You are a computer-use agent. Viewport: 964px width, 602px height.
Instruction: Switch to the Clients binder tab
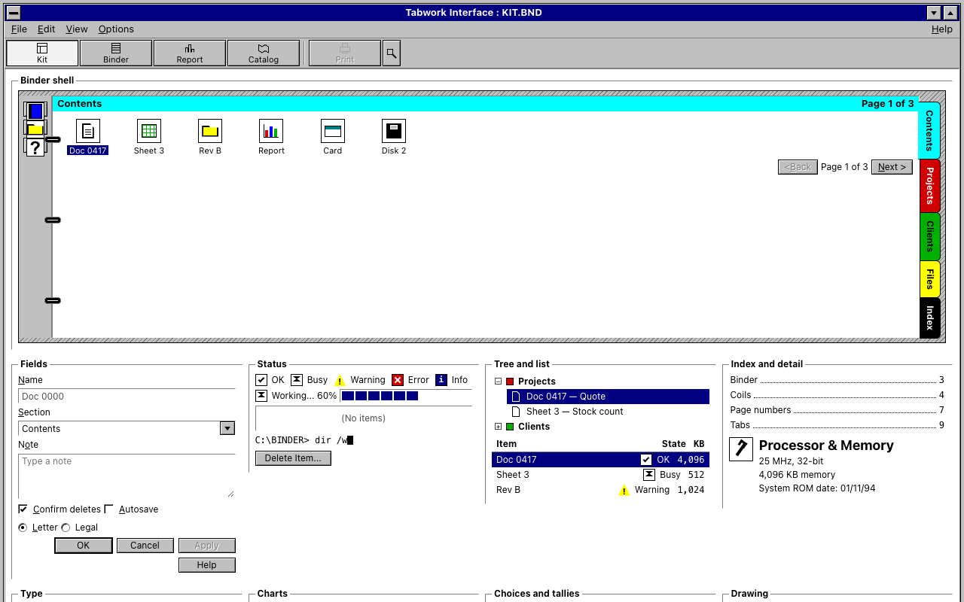(930, 236)
